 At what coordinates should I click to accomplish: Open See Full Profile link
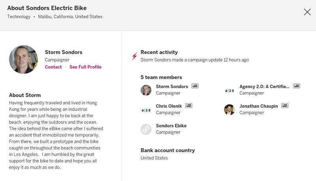[85, 67]
